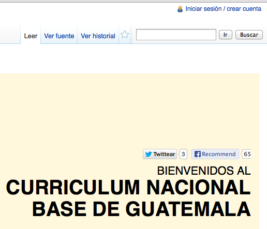Open the Iniciar sesión / crear cuenta link
Screen dimensions: 267x229
pos(223,9)
